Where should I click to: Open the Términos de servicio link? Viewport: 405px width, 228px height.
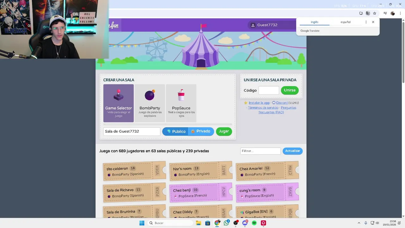tap(263, 108)
